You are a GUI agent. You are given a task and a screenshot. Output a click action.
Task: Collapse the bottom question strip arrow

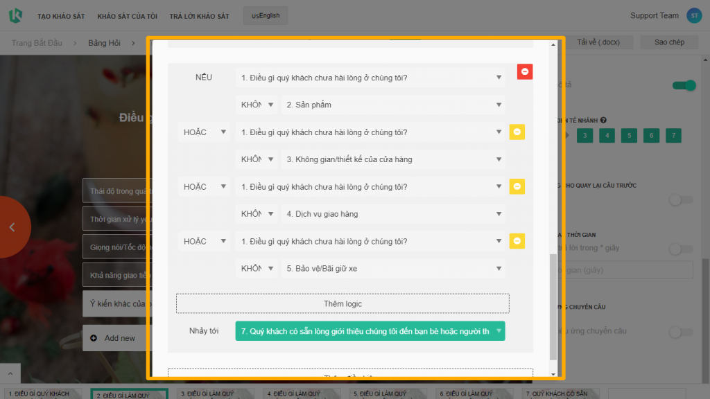(x=10, y=373)
